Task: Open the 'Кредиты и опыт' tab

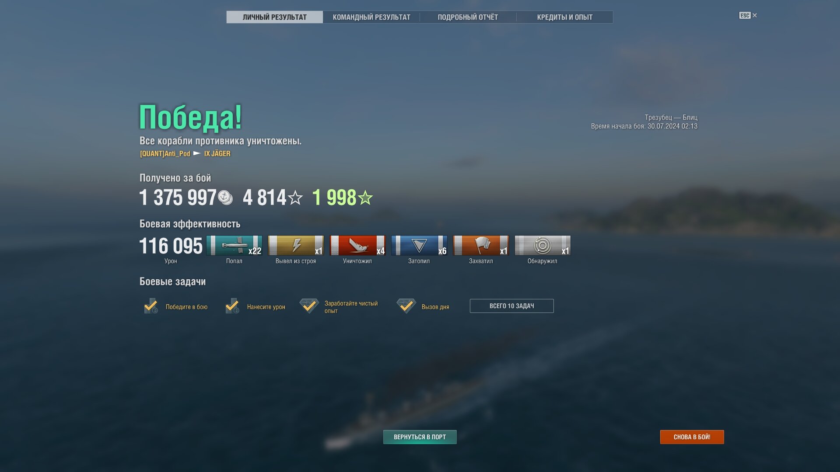Action: click(x=565, y=17)
